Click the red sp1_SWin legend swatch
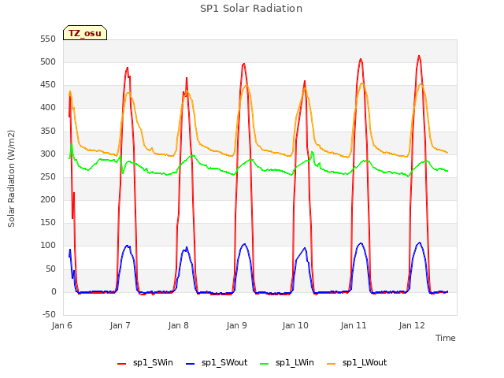 tap(122, 364)
